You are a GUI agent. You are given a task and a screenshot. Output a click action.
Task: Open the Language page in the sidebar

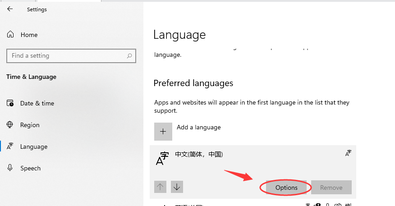34,146
